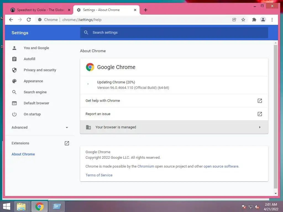The width and height of the screenshot is (283, 212).
Task: Click the Chrome site info icon in address bar
Action: 40,20
